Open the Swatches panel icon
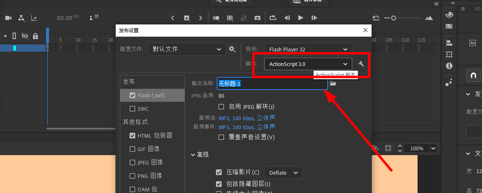Image resolution: width=482 pixels, height=193 pixels. coord(449,26)
